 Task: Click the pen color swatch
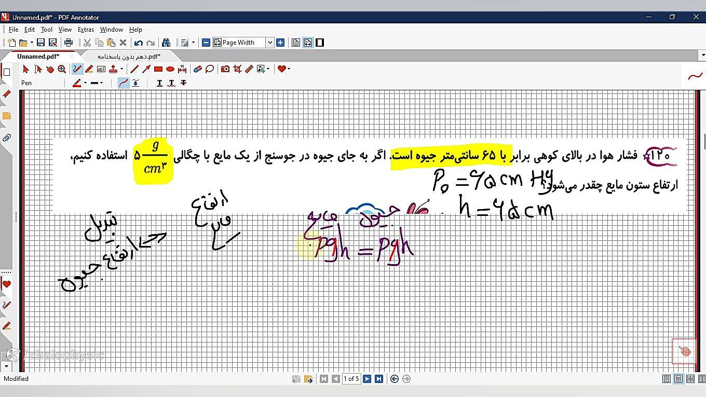pyautogui.click(x=77, y=83)
